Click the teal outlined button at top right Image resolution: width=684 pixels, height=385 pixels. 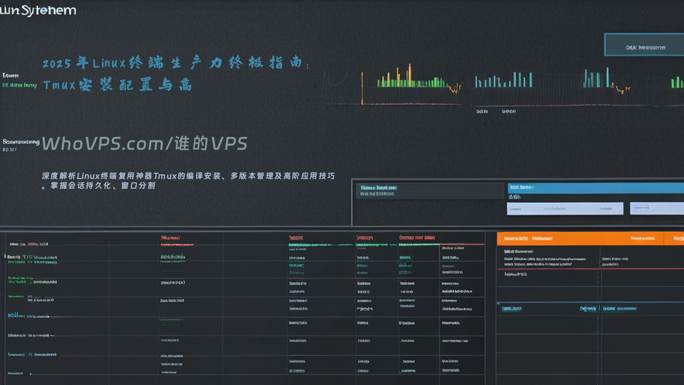[644, 45]
